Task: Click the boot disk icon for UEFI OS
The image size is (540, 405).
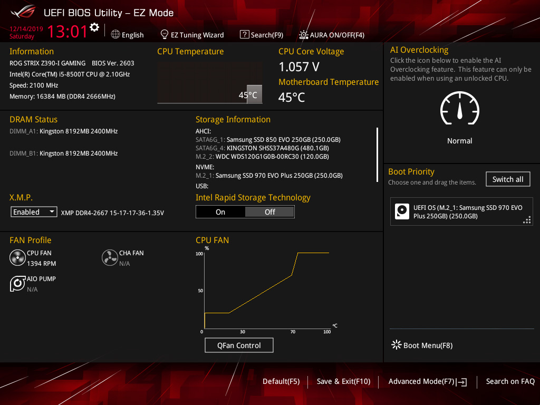Action: point(402,211)
